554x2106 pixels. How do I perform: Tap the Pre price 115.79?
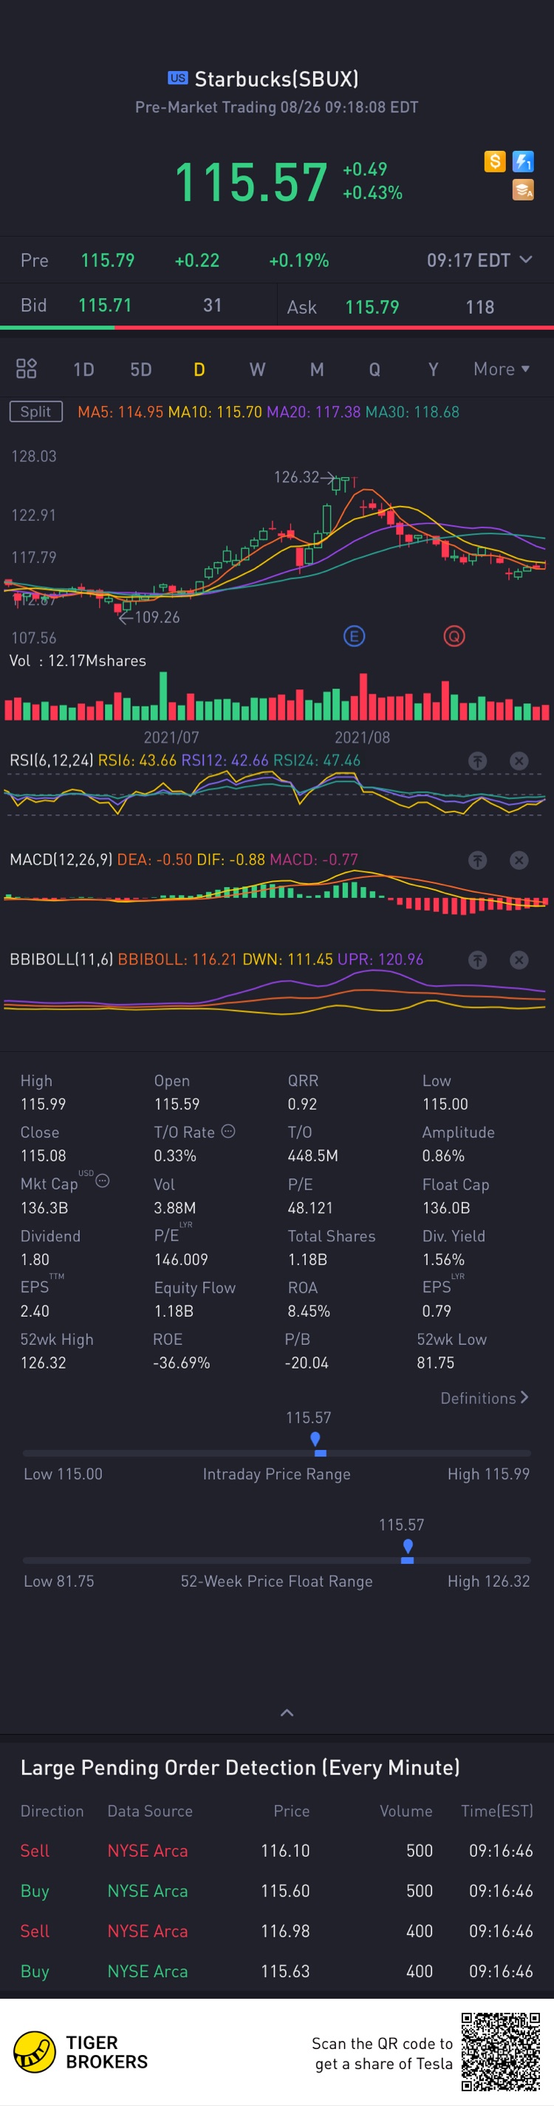coord(108,260)
